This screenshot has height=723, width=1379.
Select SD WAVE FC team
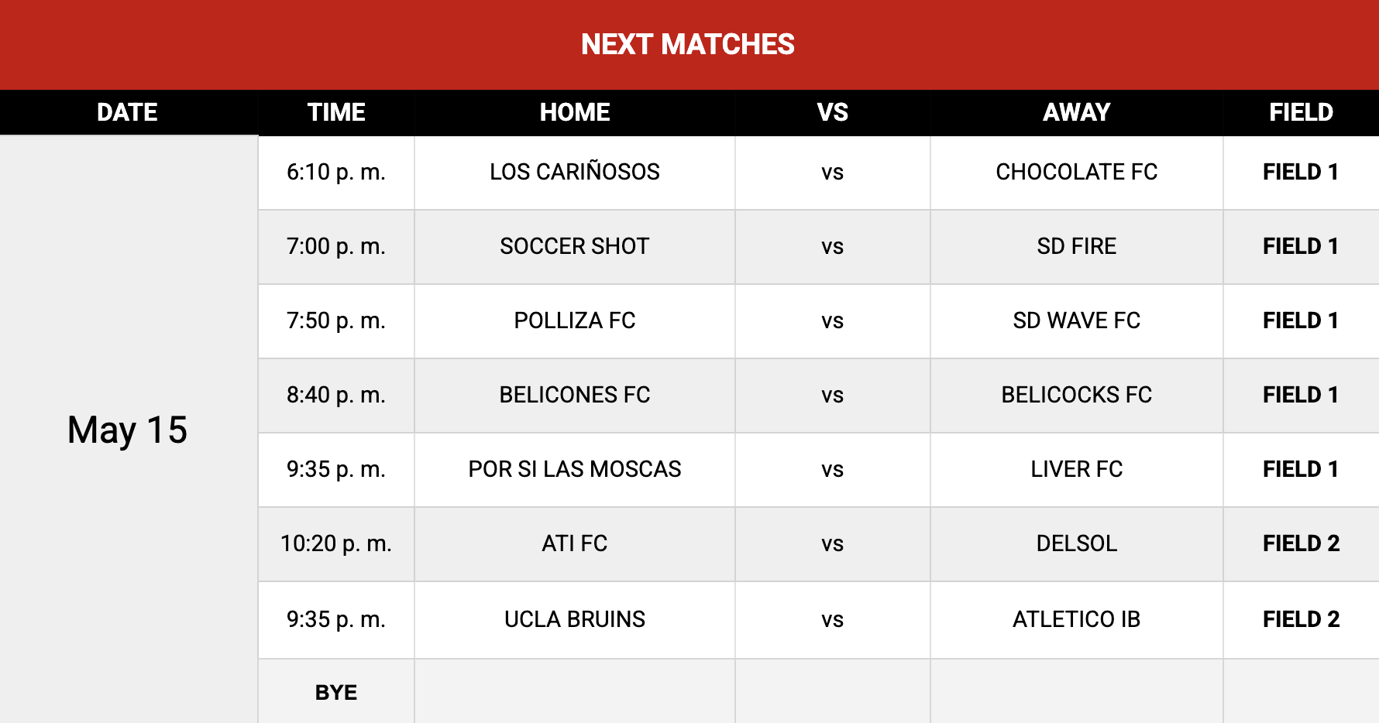(x=1077, y=320)
